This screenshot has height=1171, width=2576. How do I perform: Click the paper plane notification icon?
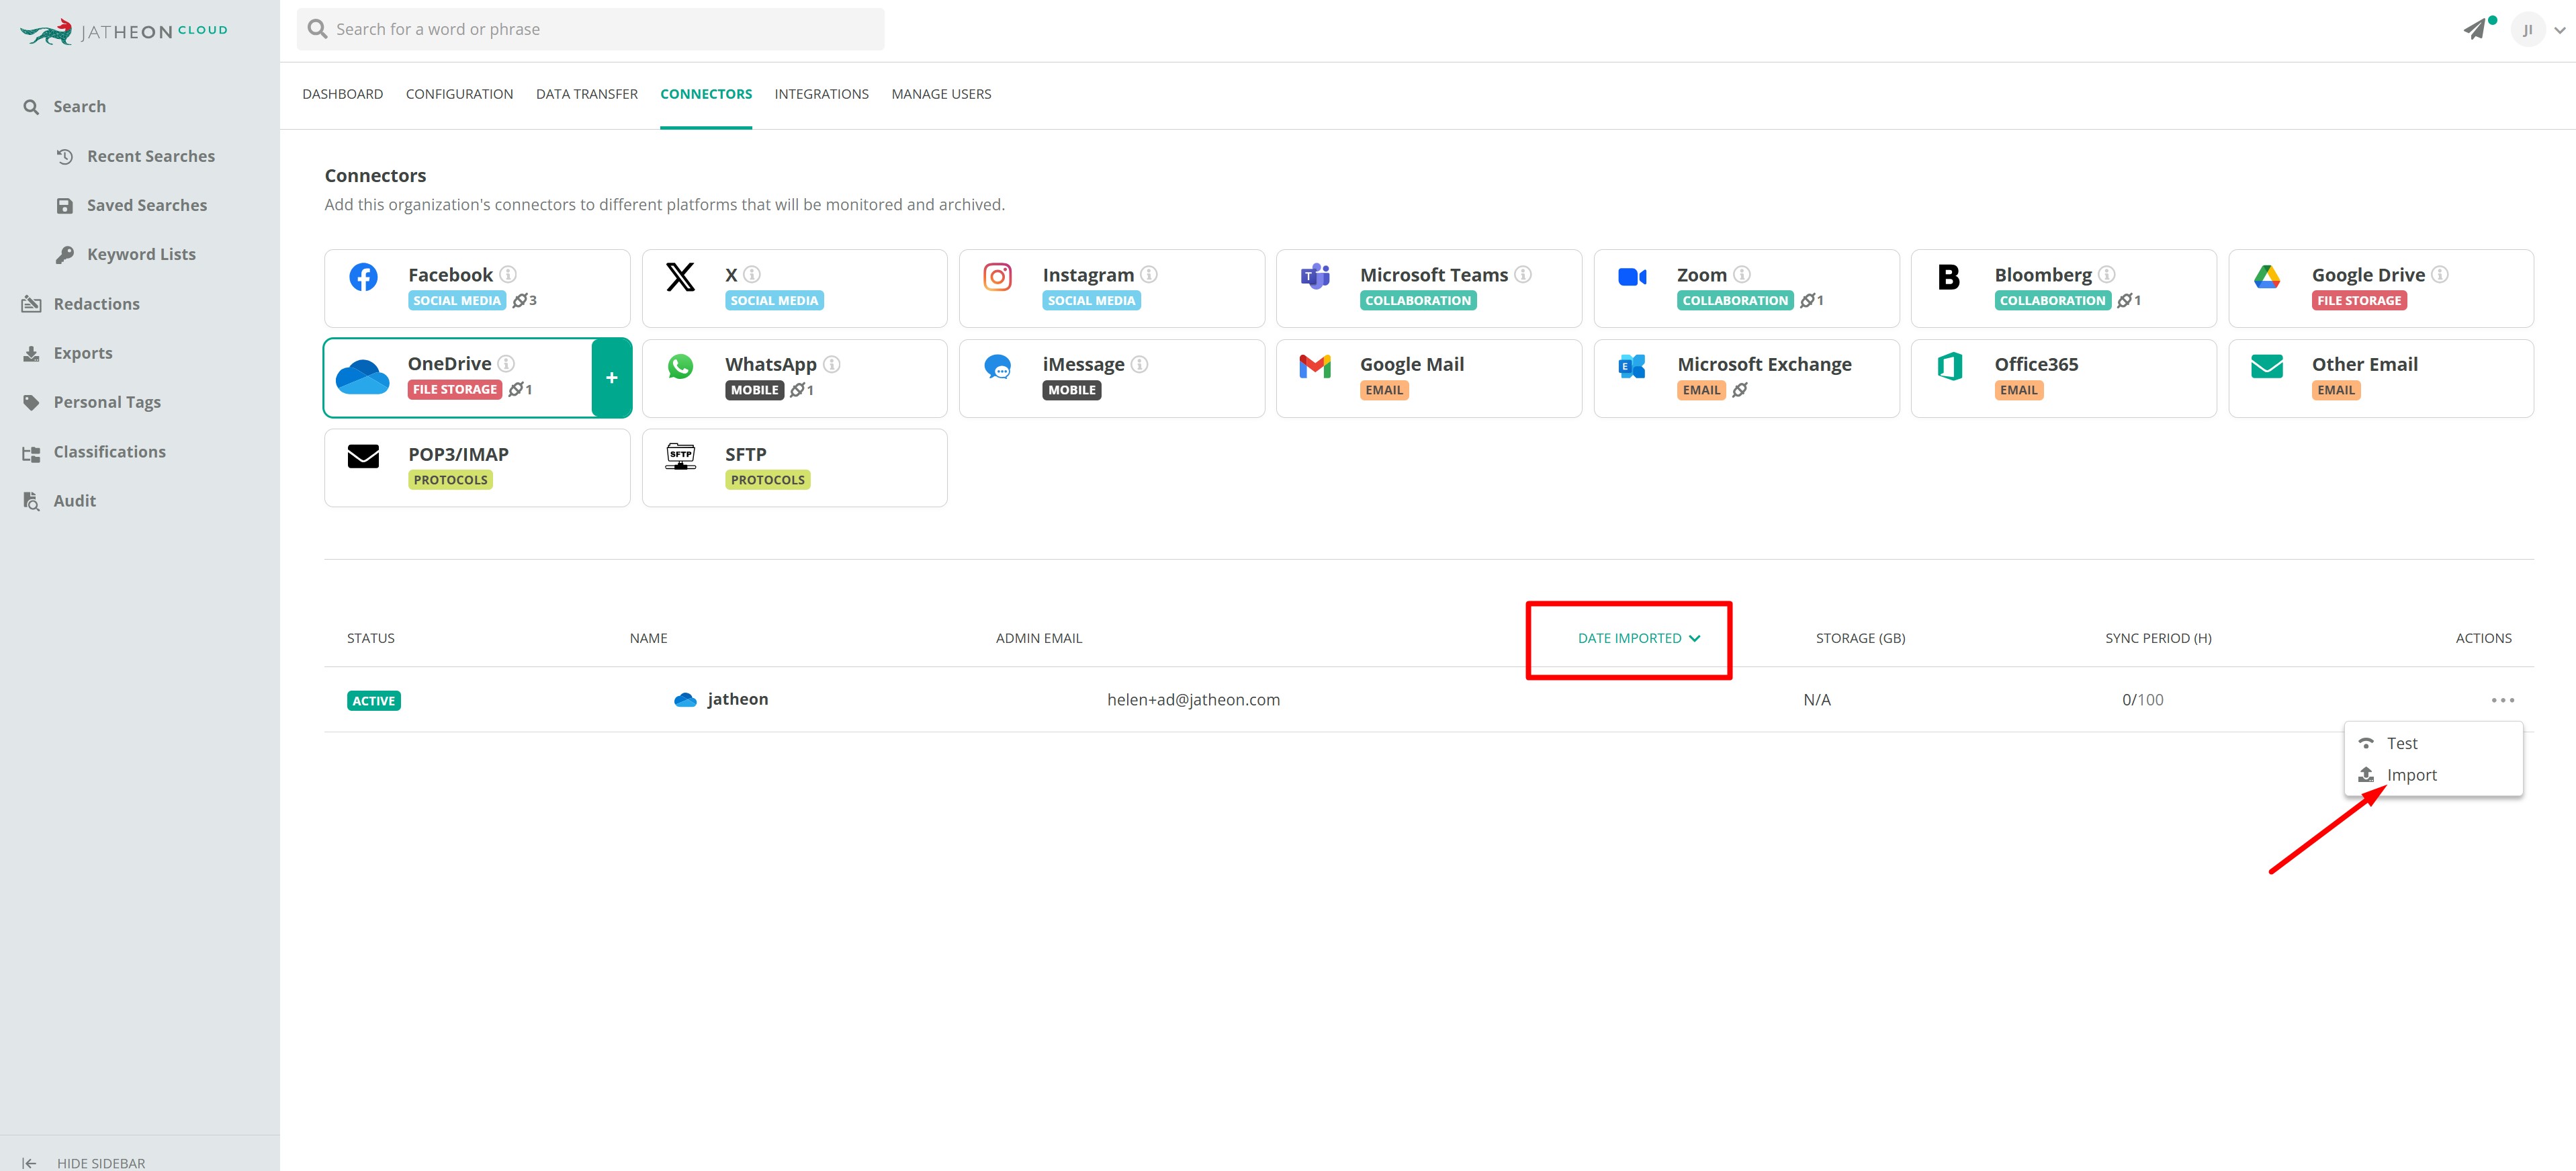coord(2475,29)
